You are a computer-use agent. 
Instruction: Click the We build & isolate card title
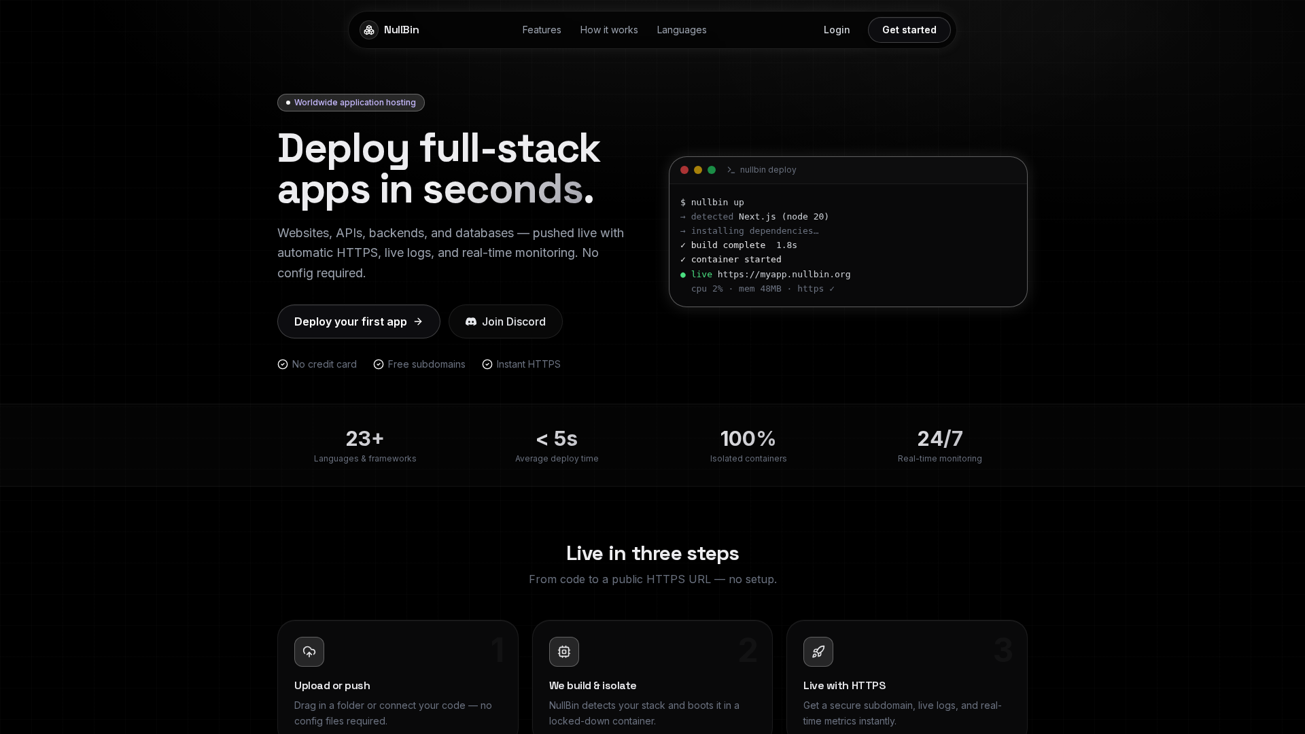coord(593,686)
